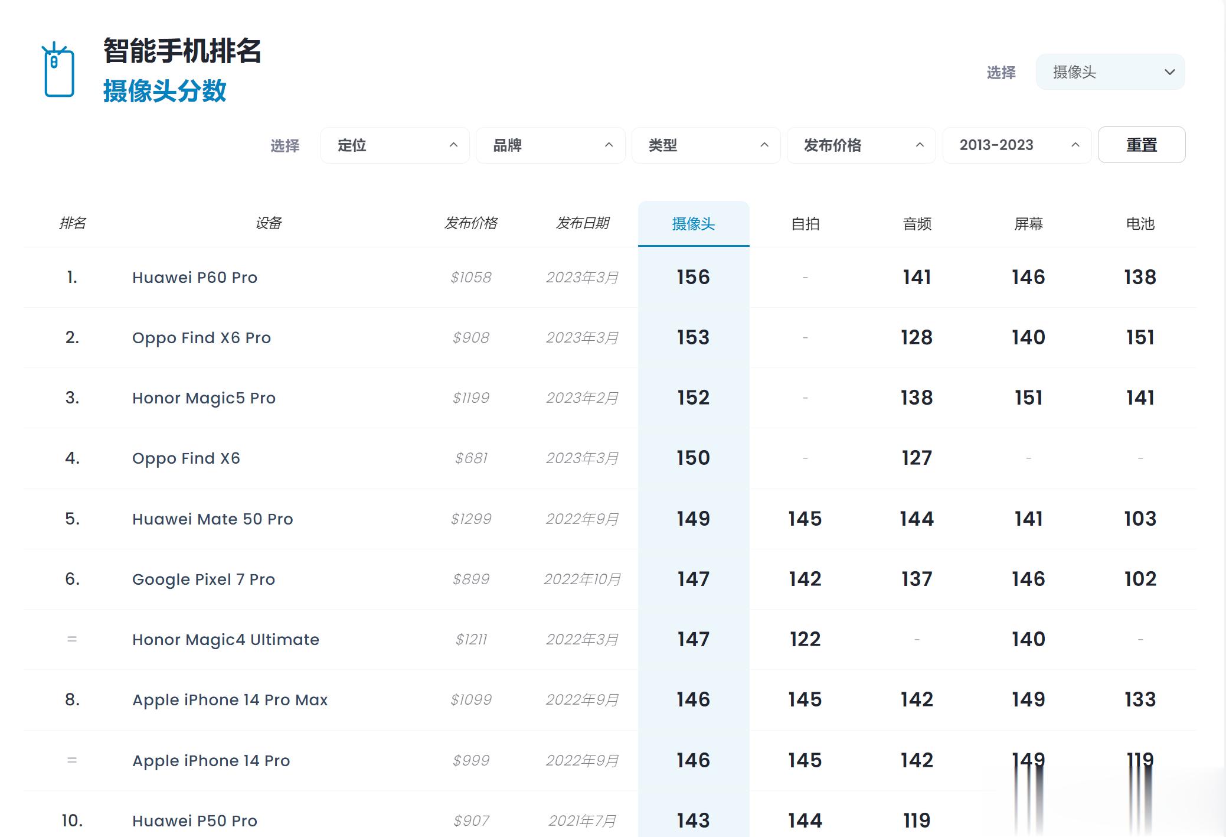Click the $681 price of Oppo Find X6
Viewport: 1226px width, 837px height.
(470, 458)
